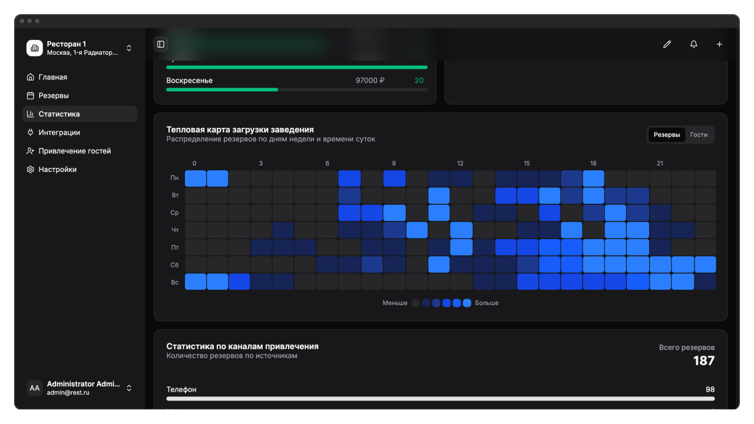This screenshot has width=754, height=424.
Task: Open the Administrator account menu chevron
Action: [129, 388]
